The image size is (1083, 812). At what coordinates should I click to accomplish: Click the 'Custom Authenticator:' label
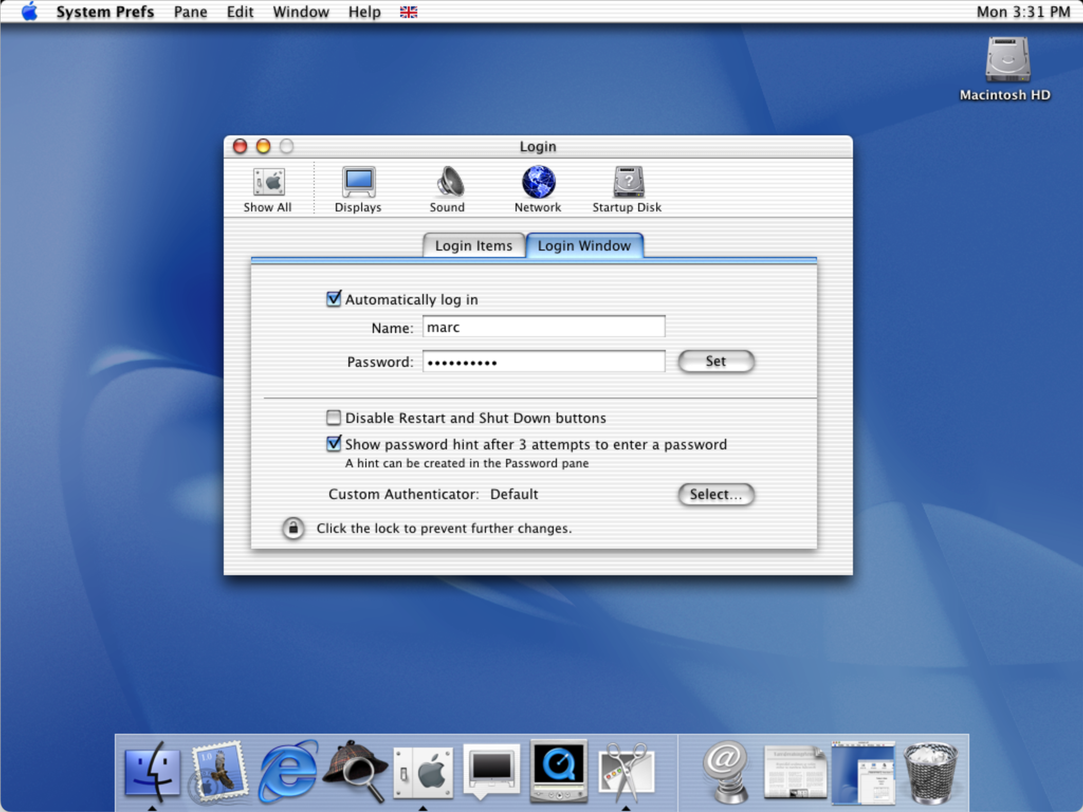click(x=403, y=494)
